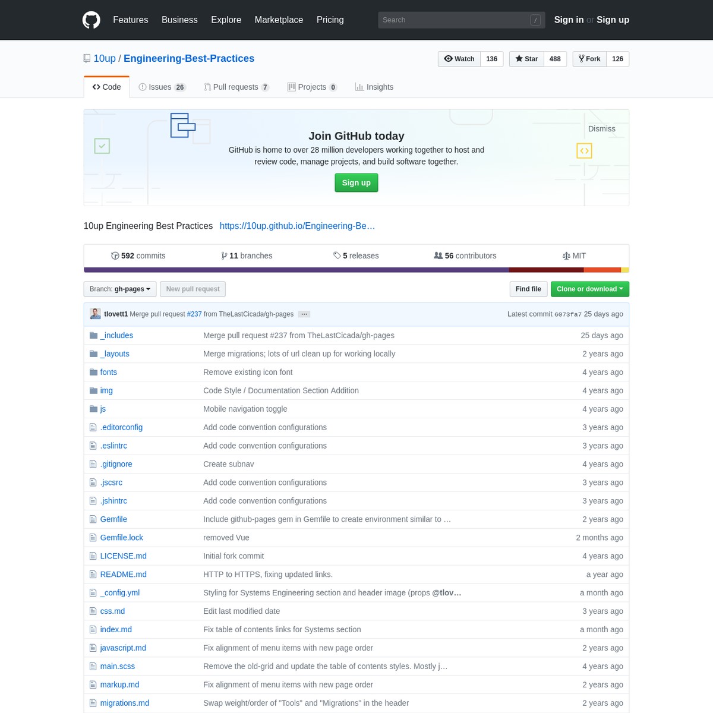This screenshot has height=713, width=713.
Task: Open the Insights tab
Action: [x=374, y=87]
